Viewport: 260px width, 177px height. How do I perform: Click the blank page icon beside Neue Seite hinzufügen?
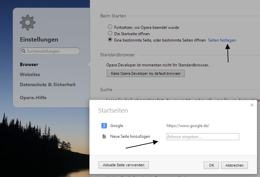point(104,136)
